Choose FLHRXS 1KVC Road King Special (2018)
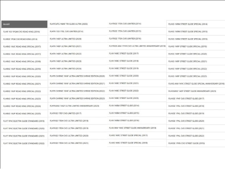 pyautogui.click(x=22, y=61)
